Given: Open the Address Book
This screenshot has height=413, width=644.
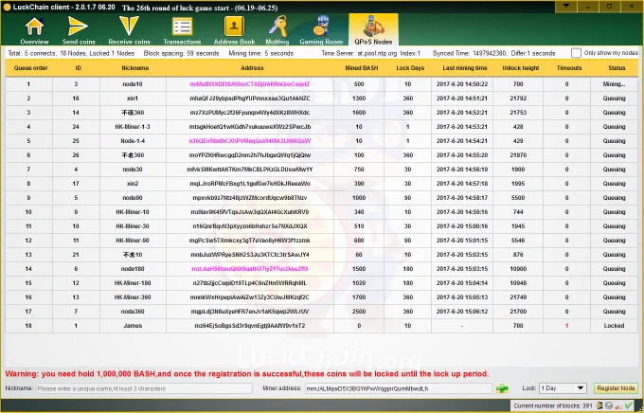Looking at the screenshot, I should [234, 30].
